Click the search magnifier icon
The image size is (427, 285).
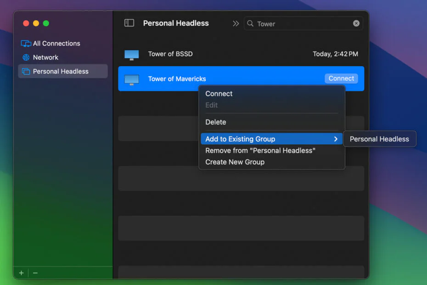(250, 23)
